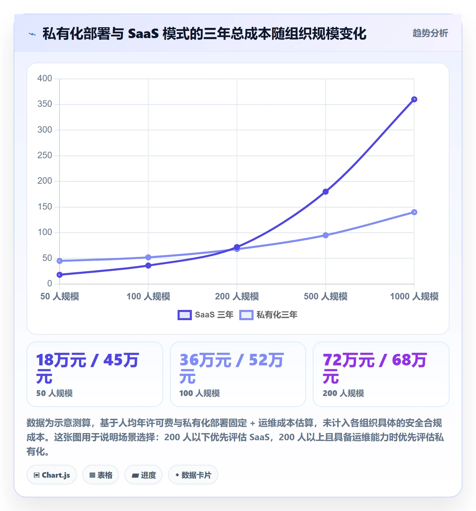Click the 200 人规模 caption under 72万元
Screen dimensions: 476x511
point(343,393)
